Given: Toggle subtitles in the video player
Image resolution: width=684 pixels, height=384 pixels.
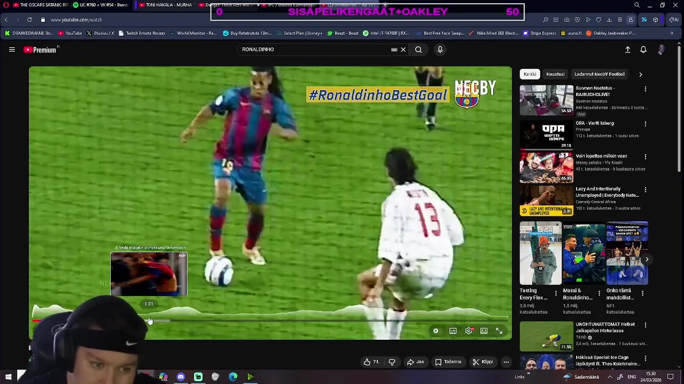Looking at the screenshot, I should [x=453, y=331].
